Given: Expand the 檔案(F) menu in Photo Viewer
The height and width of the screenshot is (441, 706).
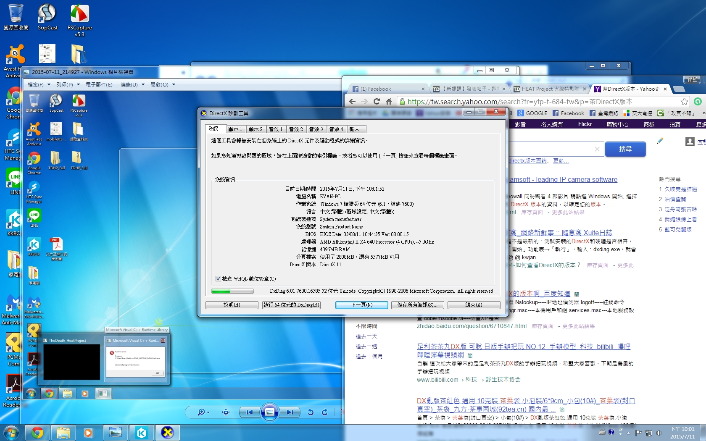Looking at the screenshot, I should tap(39, 84).
